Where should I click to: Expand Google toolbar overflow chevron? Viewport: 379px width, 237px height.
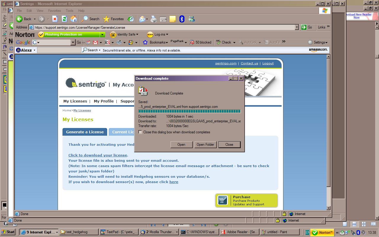click(x=284, y=42)
